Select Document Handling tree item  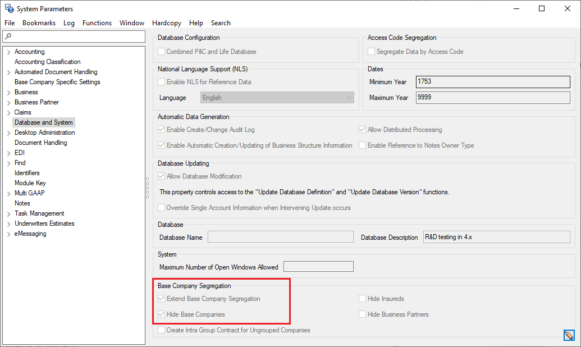pos(40,143)
